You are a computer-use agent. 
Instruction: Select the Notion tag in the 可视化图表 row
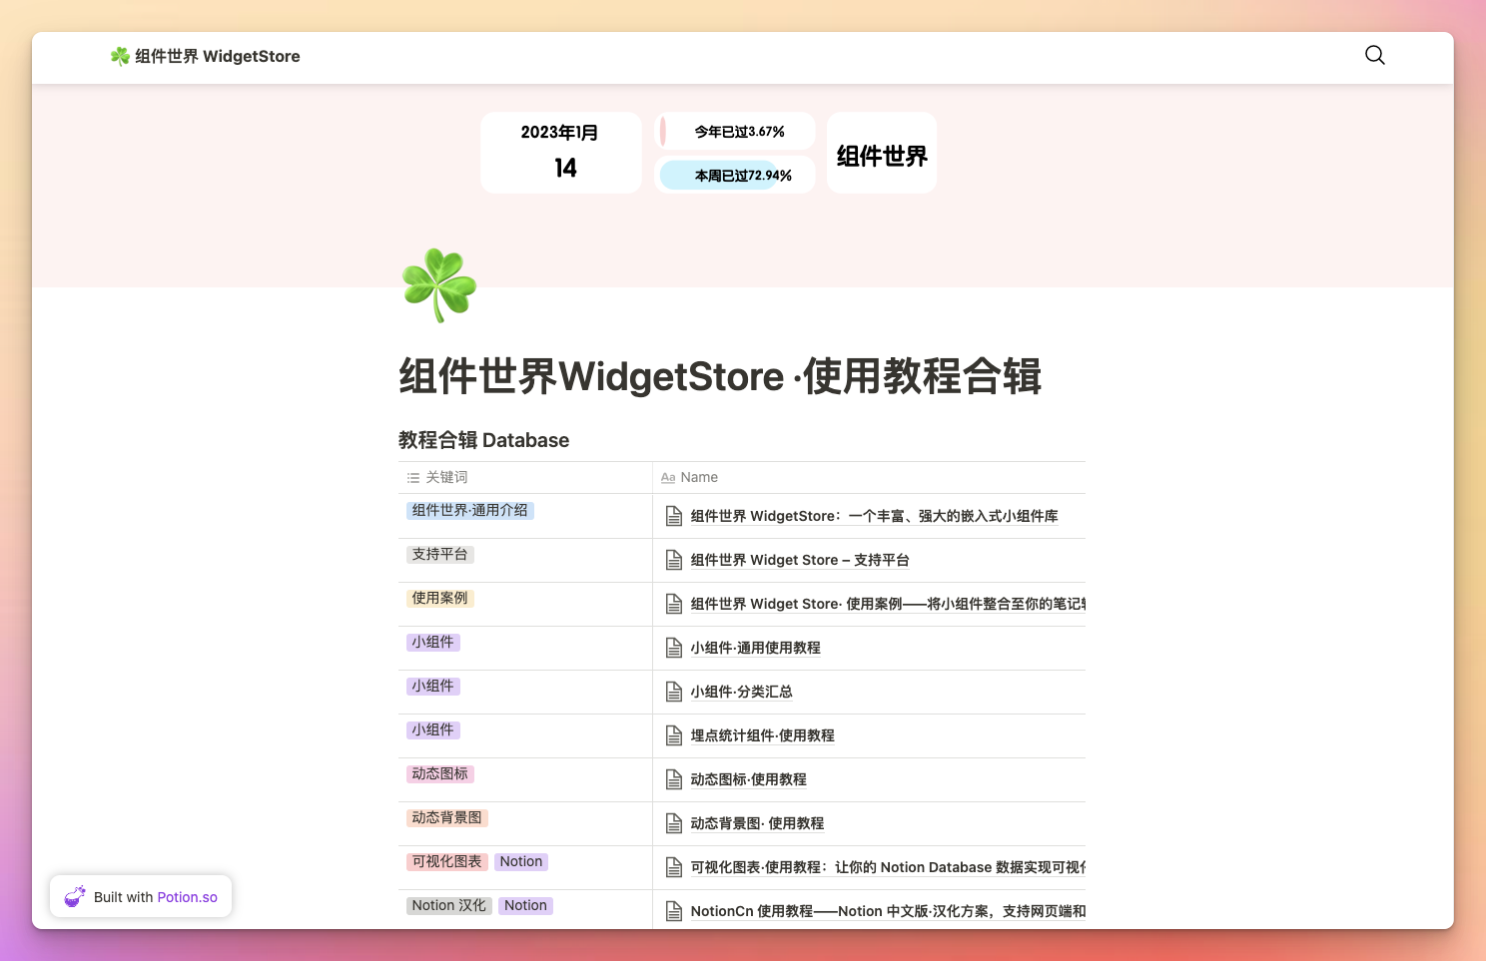pos(520,861)
